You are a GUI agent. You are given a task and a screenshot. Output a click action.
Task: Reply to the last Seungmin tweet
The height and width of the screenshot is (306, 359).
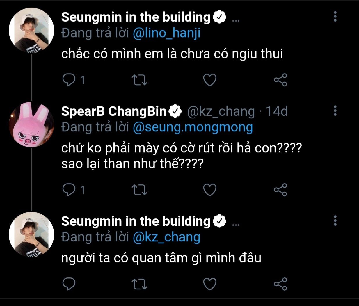point(69,284)
